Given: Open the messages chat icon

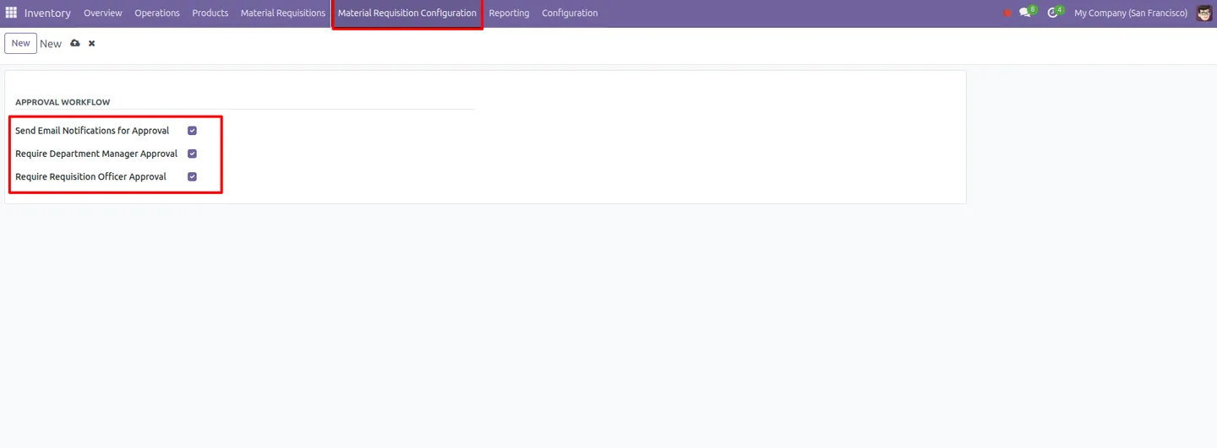Looking at the screenshot, I should coord(1026,13).
